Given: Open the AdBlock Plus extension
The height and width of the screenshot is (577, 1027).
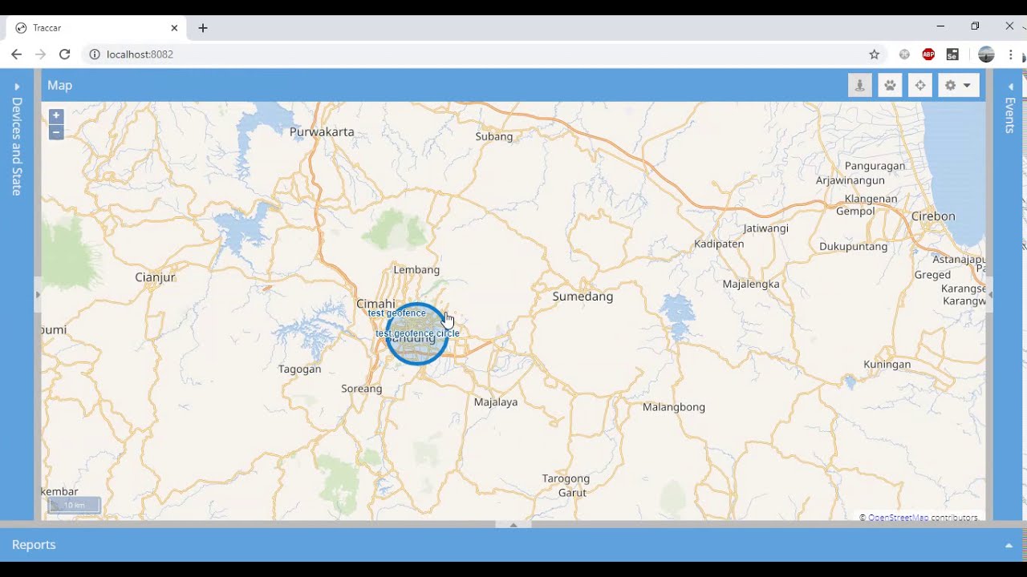Looking at the screenshot, I should point(928,54).
